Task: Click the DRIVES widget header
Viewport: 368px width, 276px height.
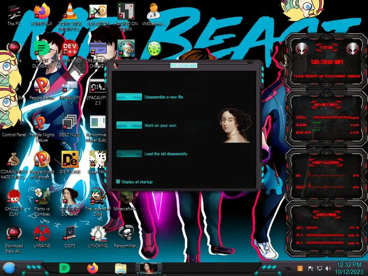Action: [326, 215]
